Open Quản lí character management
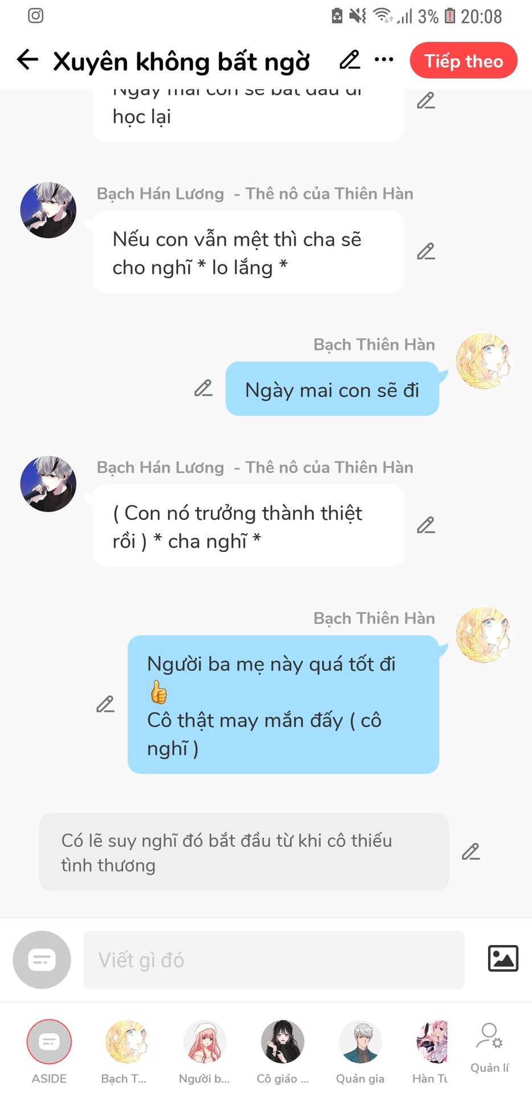 [489, 1048]
